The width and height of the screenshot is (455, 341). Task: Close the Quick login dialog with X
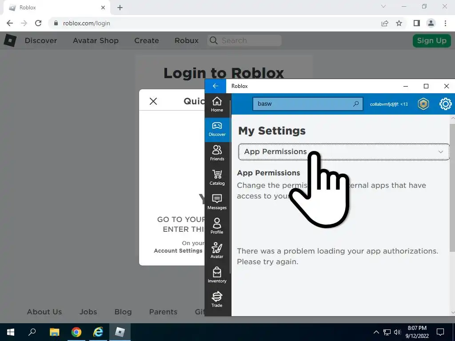click(x=153, y=101)
